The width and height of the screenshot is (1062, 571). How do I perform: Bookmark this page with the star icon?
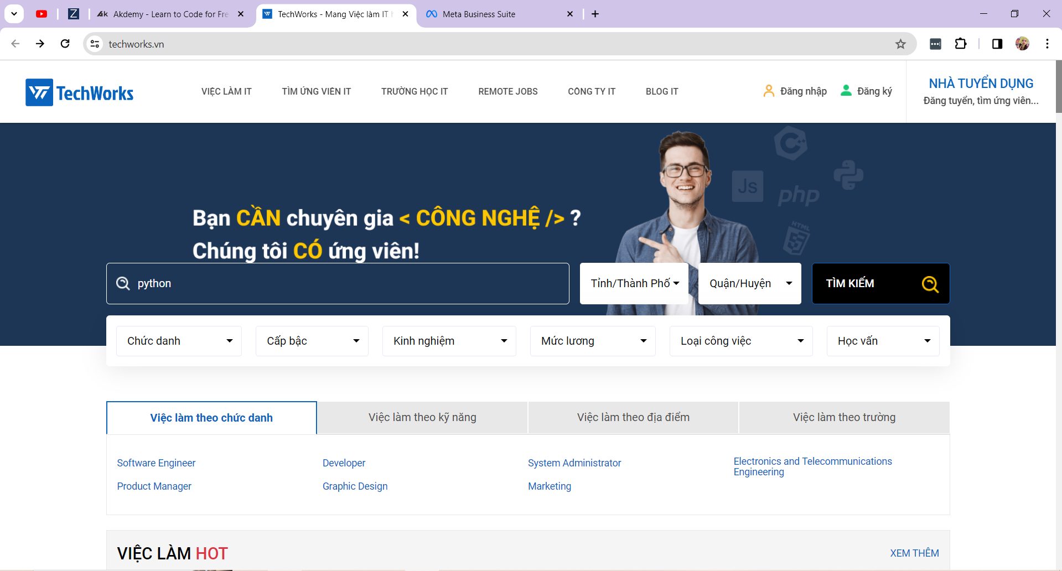(x=900, y=44)
